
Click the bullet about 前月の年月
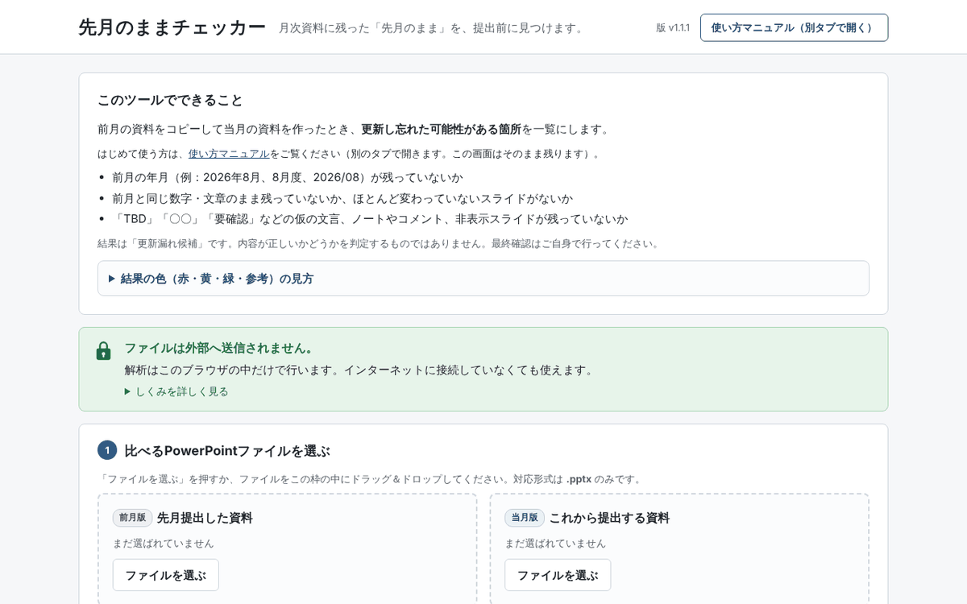pos(288,177)
